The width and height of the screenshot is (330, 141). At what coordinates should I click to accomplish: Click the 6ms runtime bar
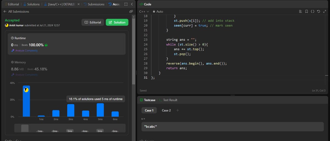(x=115, y=114)
